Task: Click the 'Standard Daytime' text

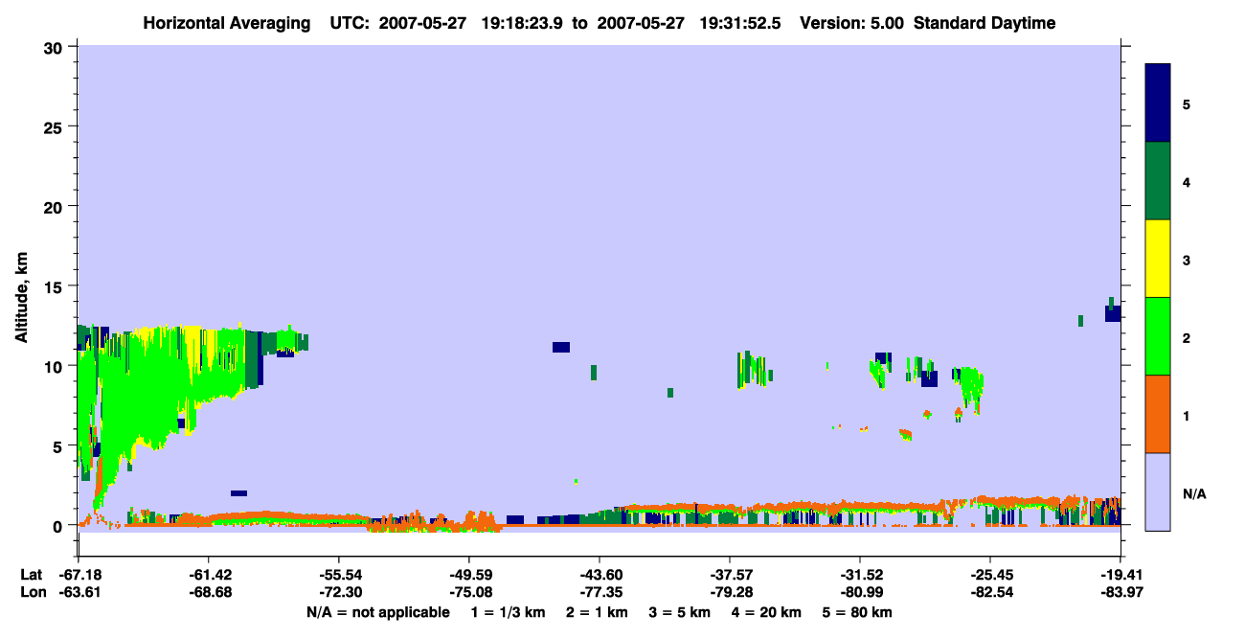Action: [985, 23]
